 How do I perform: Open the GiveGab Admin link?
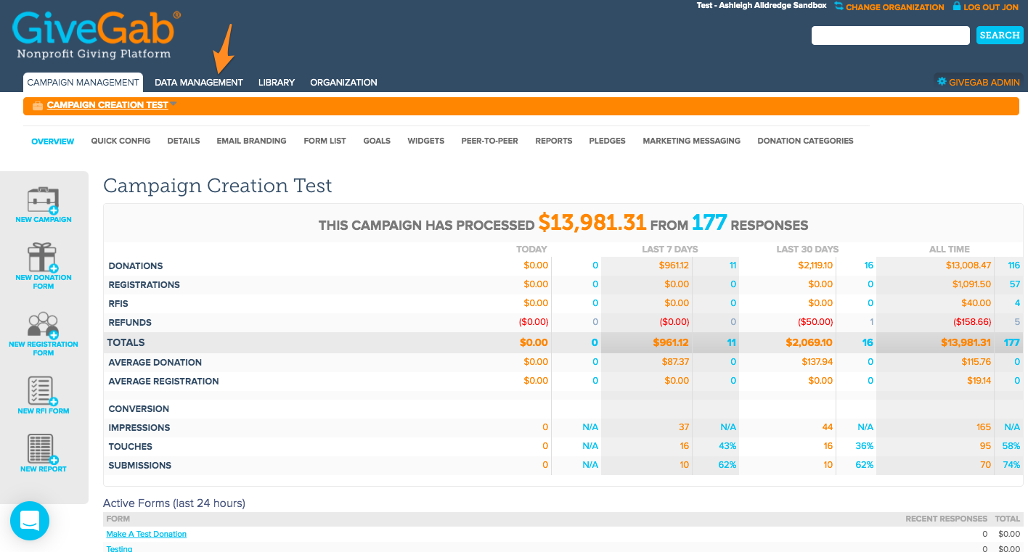tap(984, 83)
